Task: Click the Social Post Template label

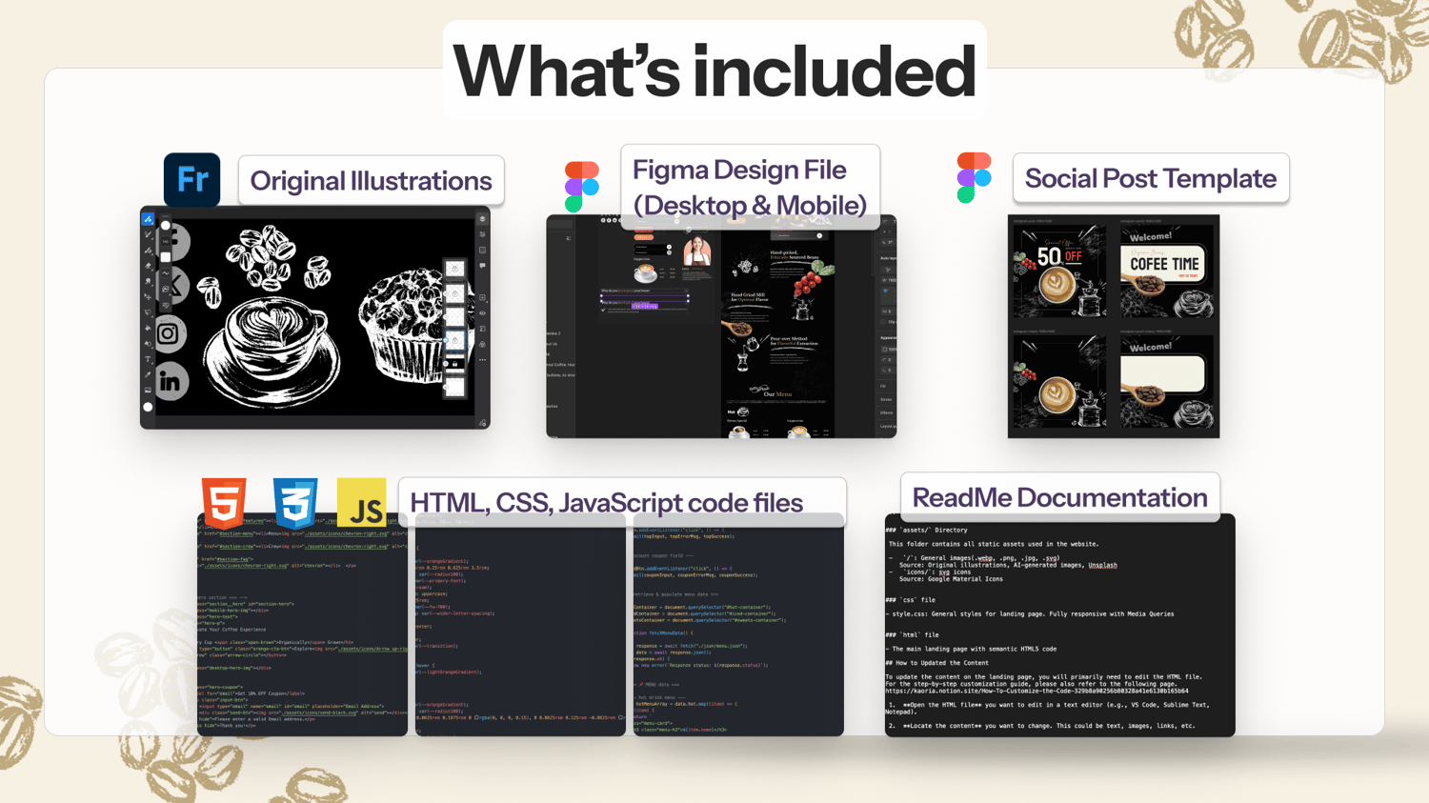Action: (x=1151, y=178)
